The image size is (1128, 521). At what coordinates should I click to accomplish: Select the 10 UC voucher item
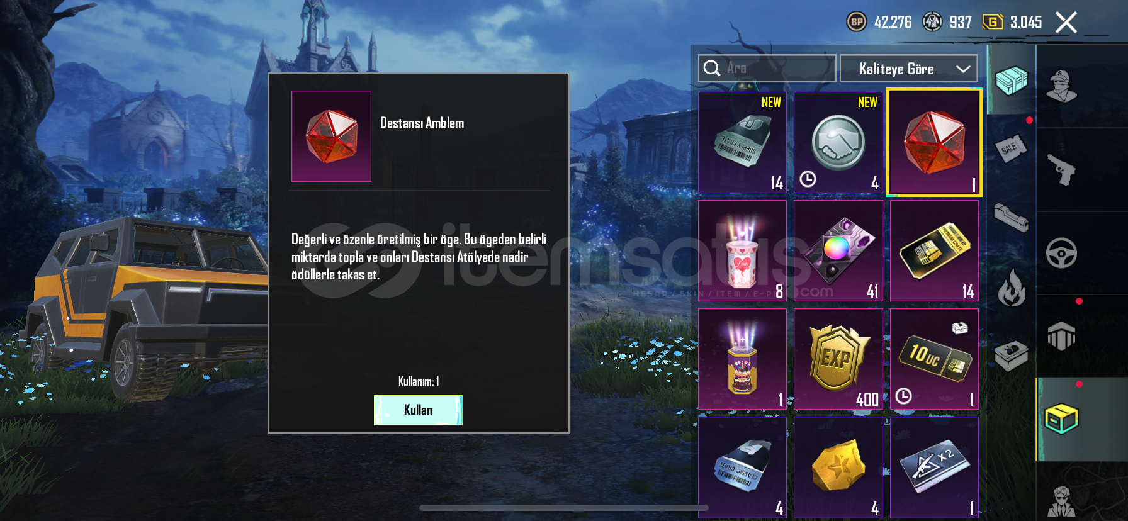[934, 359]
